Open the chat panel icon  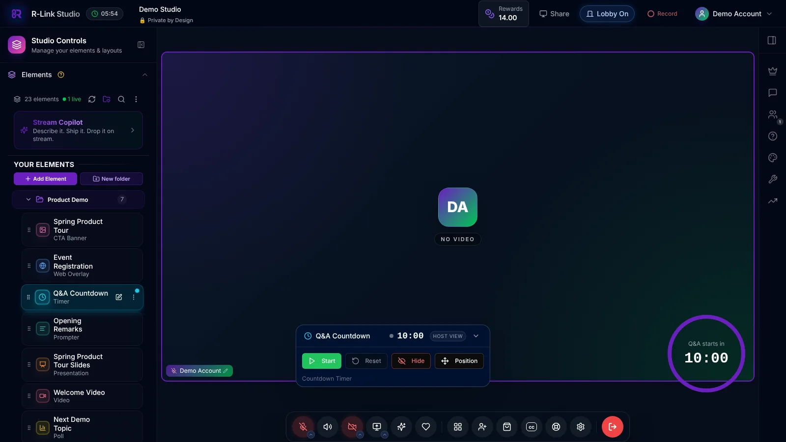(773, 93)
